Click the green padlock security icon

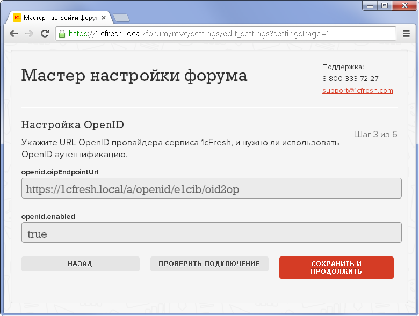pos(62,34)
